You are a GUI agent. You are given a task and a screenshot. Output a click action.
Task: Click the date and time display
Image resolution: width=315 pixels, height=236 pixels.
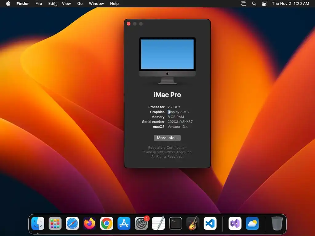290,4
